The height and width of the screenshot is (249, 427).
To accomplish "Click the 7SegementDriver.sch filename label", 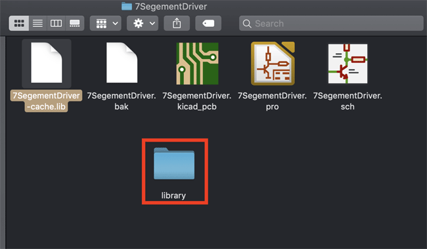I will click(348, 101).
